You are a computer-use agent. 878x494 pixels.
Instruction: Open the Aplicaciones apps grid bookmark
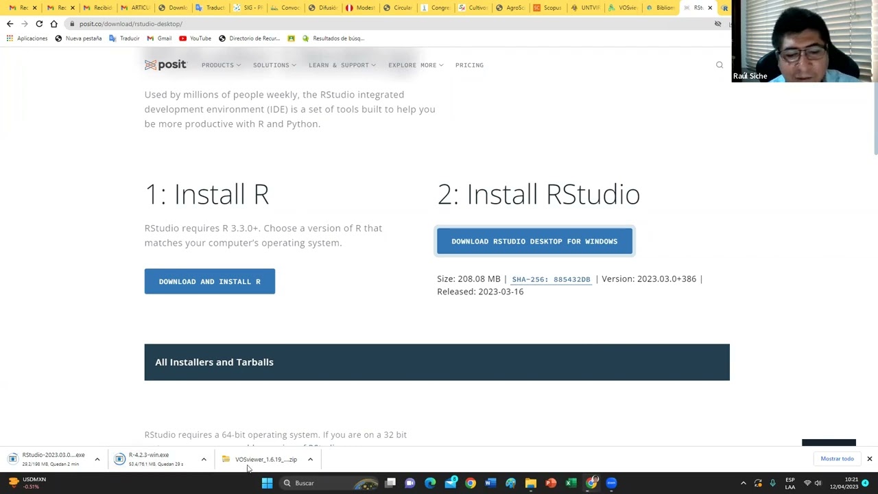[27, 38]
